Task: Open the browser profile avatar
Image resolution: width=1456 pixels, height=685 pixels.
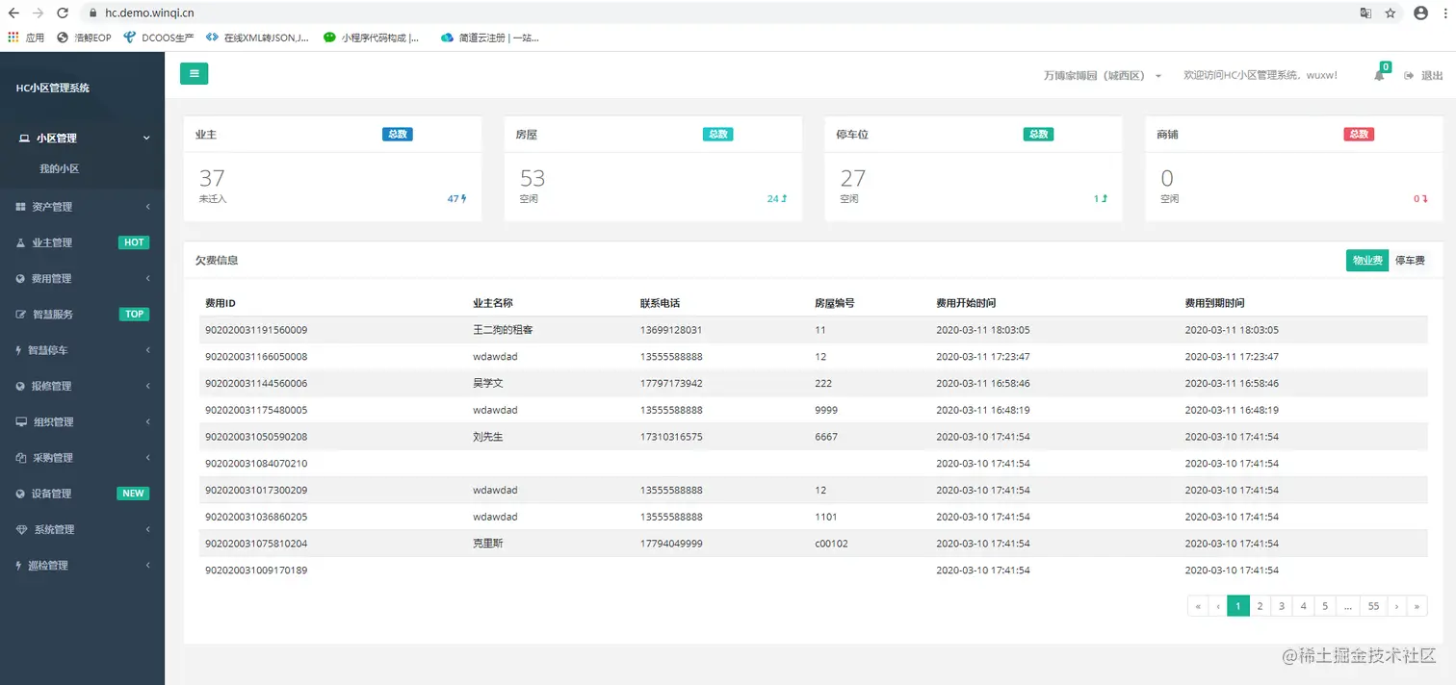Action: point(1420,13)
